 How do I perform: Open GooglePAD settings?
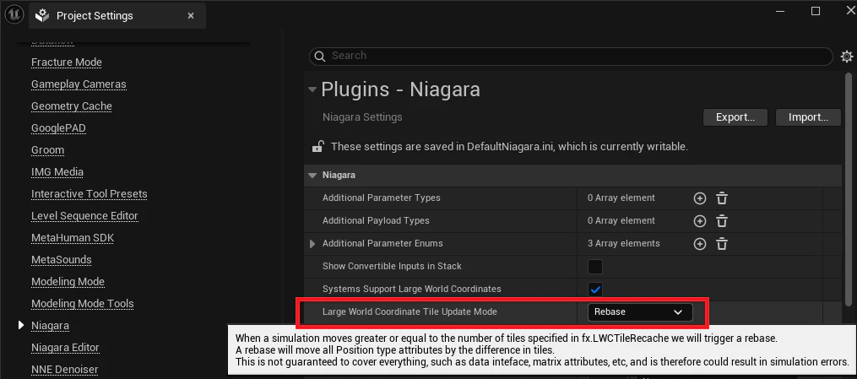point(58,127)
